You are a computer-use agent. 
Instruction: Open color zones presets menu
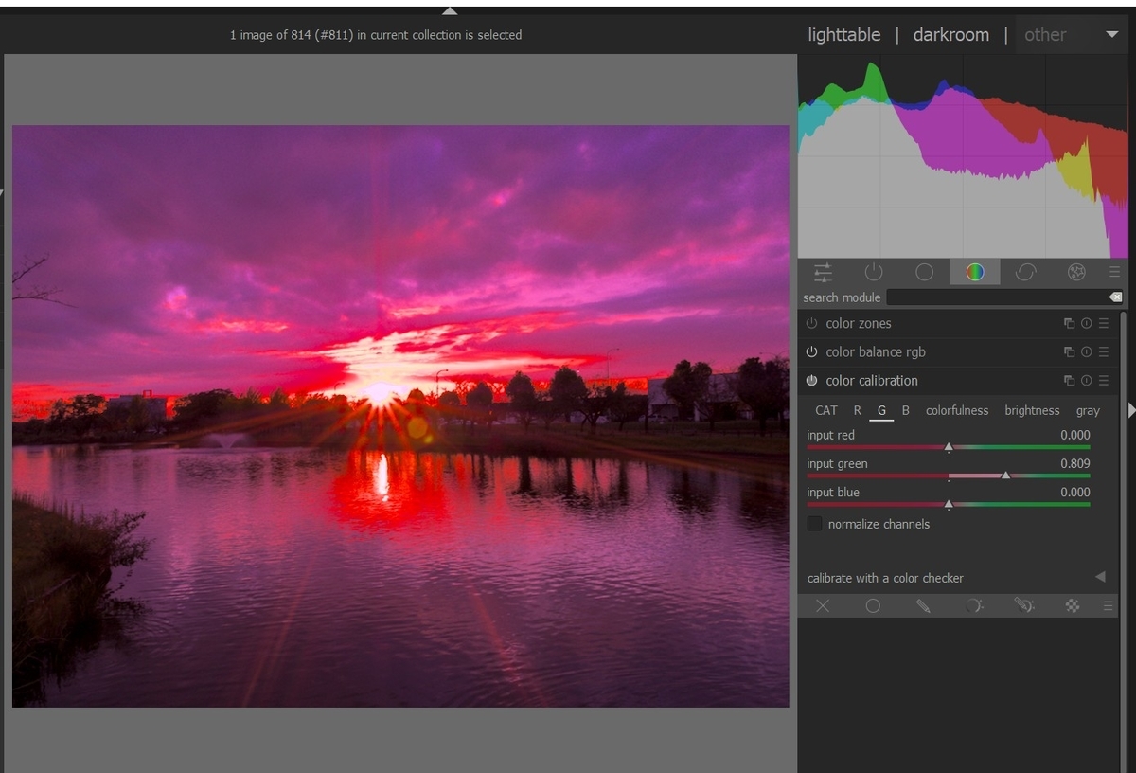1104,324
